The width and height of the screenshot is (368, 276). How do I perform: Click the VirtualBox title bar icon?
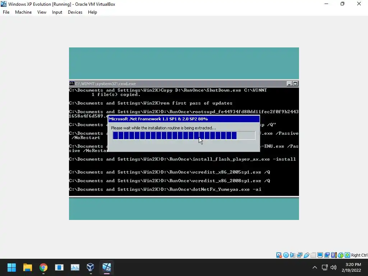(x=4, y=4)
